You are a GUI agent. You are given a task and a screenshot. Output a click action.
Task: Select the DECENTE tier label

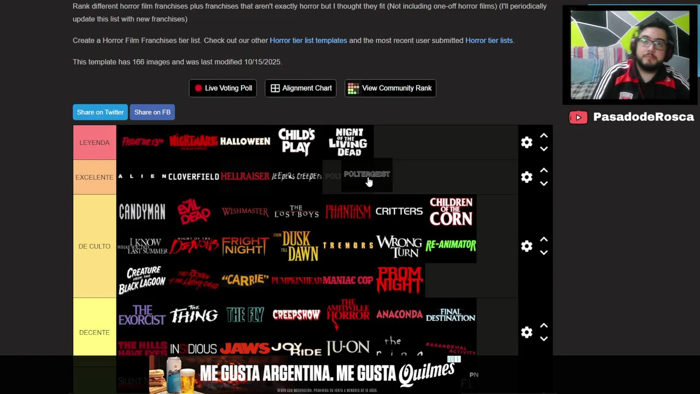(x=95, y=332)
